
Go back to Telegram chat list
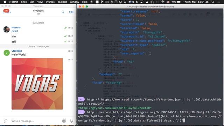coord(7,12)
